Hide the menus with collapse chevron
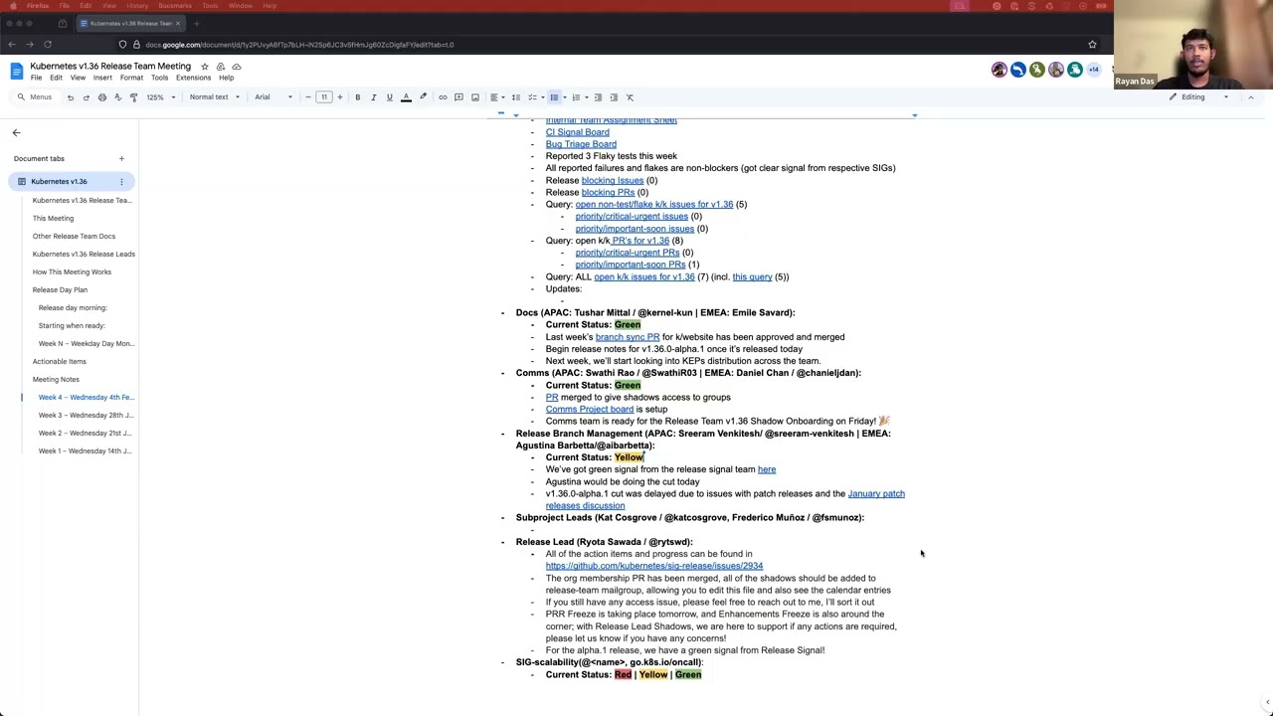This screenshot has width=1273, height=716. pos(1250,97)
